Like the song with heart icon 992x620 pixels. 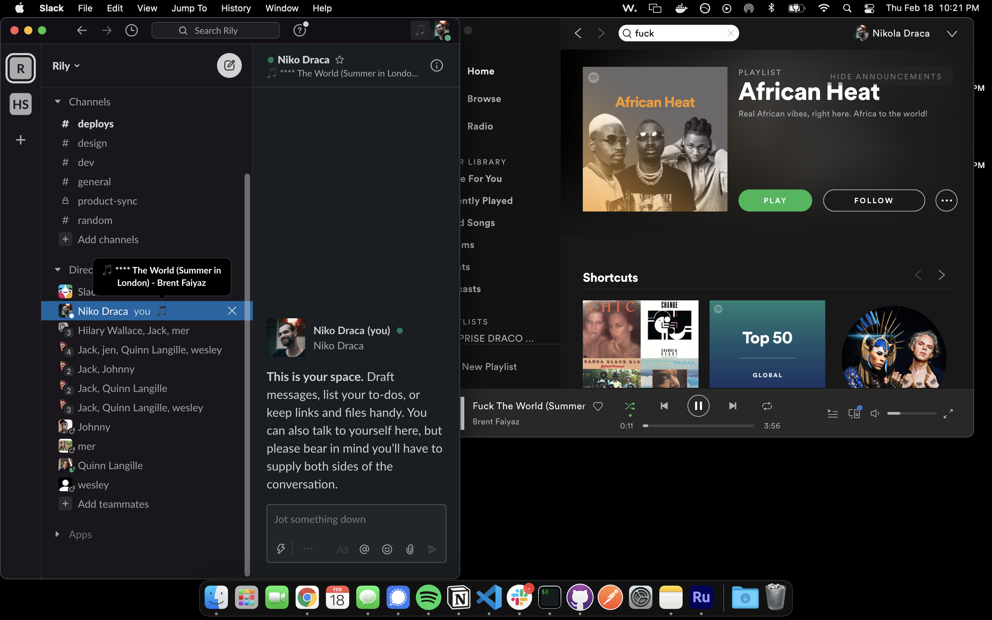click(598, 406)
